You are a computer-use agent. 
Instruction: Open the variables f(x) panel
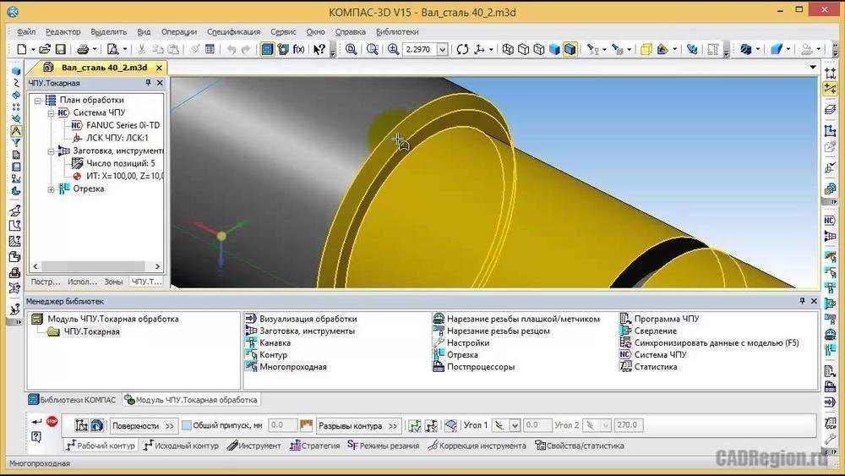point(298,49)
